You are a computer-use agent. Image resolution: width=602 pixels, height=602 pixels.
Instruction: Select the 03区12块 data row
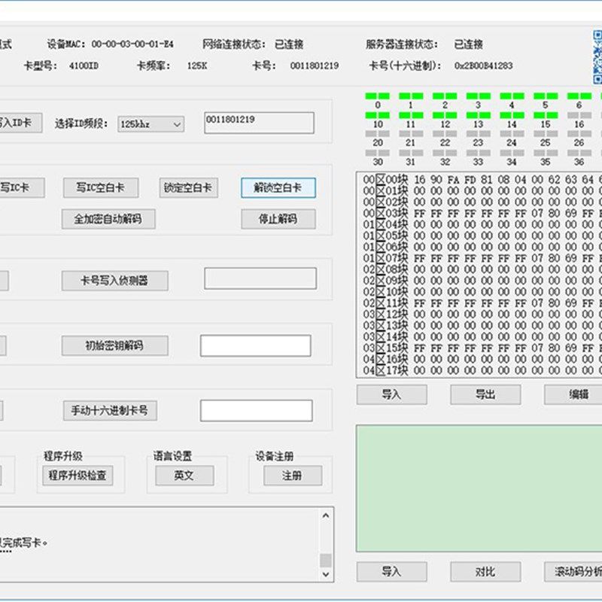coord(482,314)
